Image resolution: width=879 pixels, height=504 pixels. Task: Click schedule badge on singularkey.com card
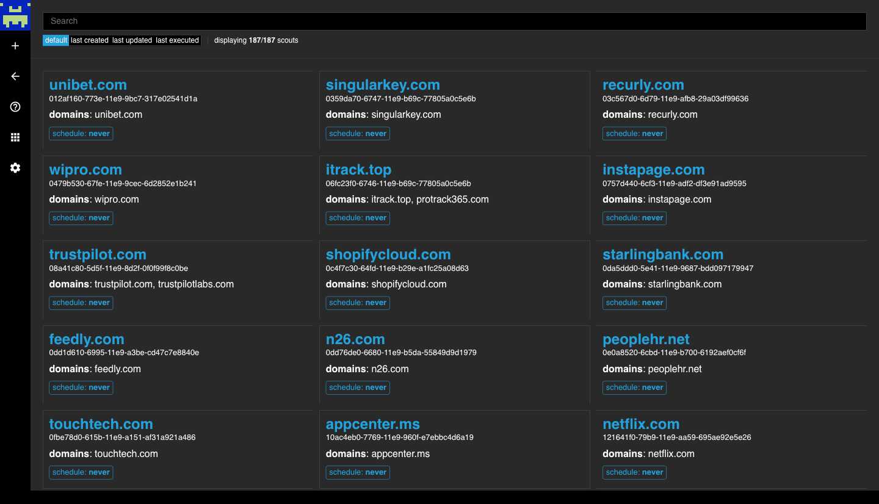pos(358,134)
